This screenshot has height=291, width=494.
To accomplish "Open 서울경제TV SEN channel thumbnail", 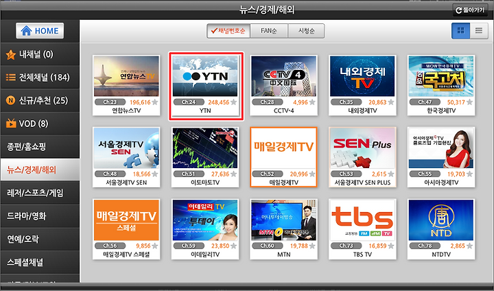I will click(x=126, y=148).
